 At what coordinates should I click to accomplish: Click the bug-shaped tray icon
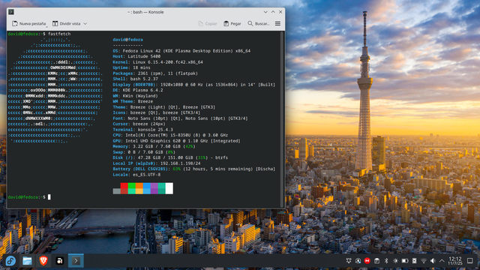[x=348, y=261]
